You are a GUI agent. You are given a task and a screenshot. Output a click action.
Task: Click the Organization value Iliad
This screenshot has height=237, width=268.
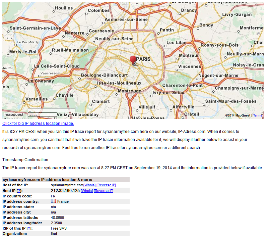click(54, 234)
